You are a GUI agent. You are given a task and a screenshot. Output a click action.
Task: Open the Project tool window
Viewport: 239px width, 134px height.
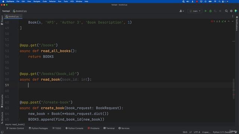click(x=2, y=20)
